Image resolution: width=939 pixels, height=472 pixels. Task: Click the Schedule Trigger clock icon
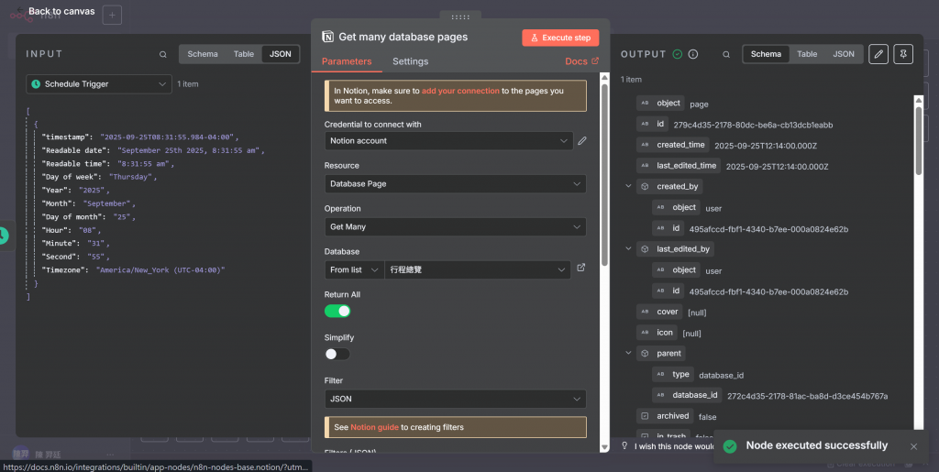coord(36,84)
